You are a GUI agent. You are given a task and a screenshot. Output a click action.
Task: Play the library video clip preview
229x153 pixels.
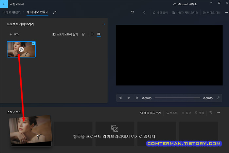tap(21, 49)
